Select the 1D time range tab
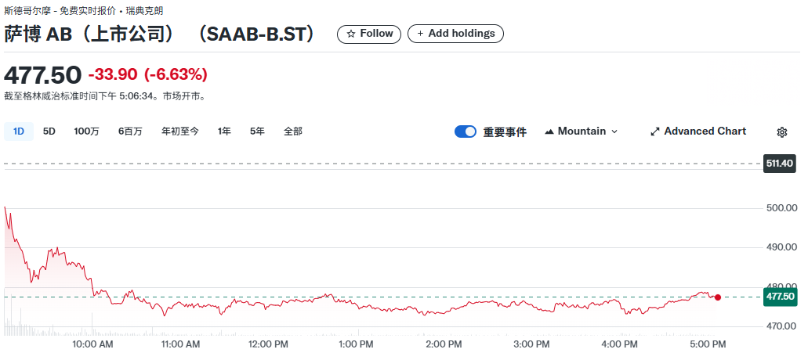This screenshot has height=353, width=808. pyautogui.click(x=19, y=131)
